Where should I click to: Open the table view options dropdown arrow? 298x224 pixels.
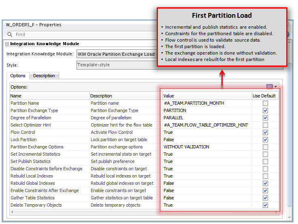tap(275, 87)
